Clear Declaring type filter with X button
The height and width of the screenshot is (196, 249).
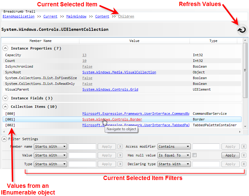pyautogui.click(x=244, y=164)
